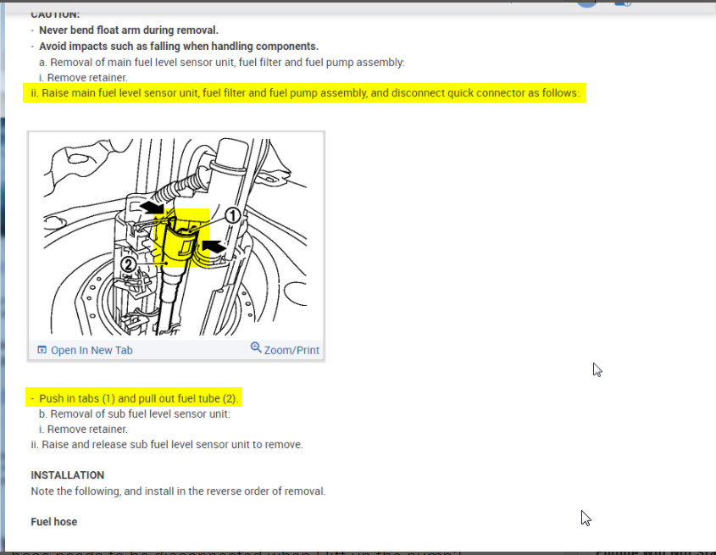
Task: Click the INSTALLATION heading
Action: [68, 475]
